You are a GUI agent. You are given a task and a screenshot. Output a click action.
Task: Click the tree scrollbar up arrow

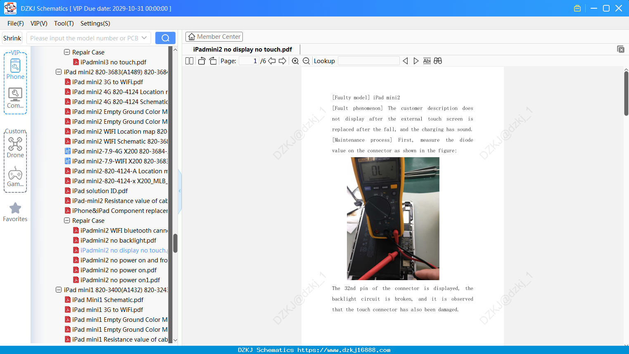click(x=175, y=50)
